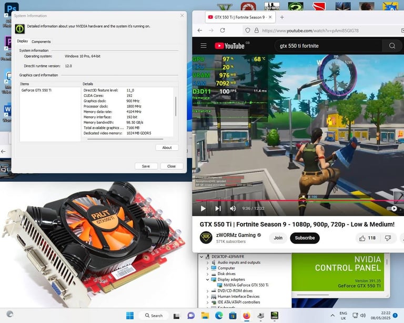Subscribe to zWORMz Gaming
Viewport: 404px width, 323px height.
click(305, 238)
